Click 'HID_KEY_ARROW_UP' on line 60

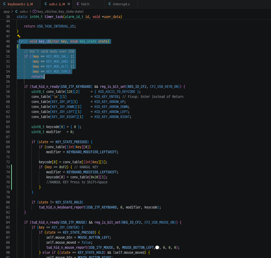click(x=109, y=102)
